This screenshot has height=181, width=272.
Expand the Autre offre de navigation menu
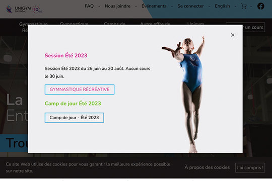155,23
